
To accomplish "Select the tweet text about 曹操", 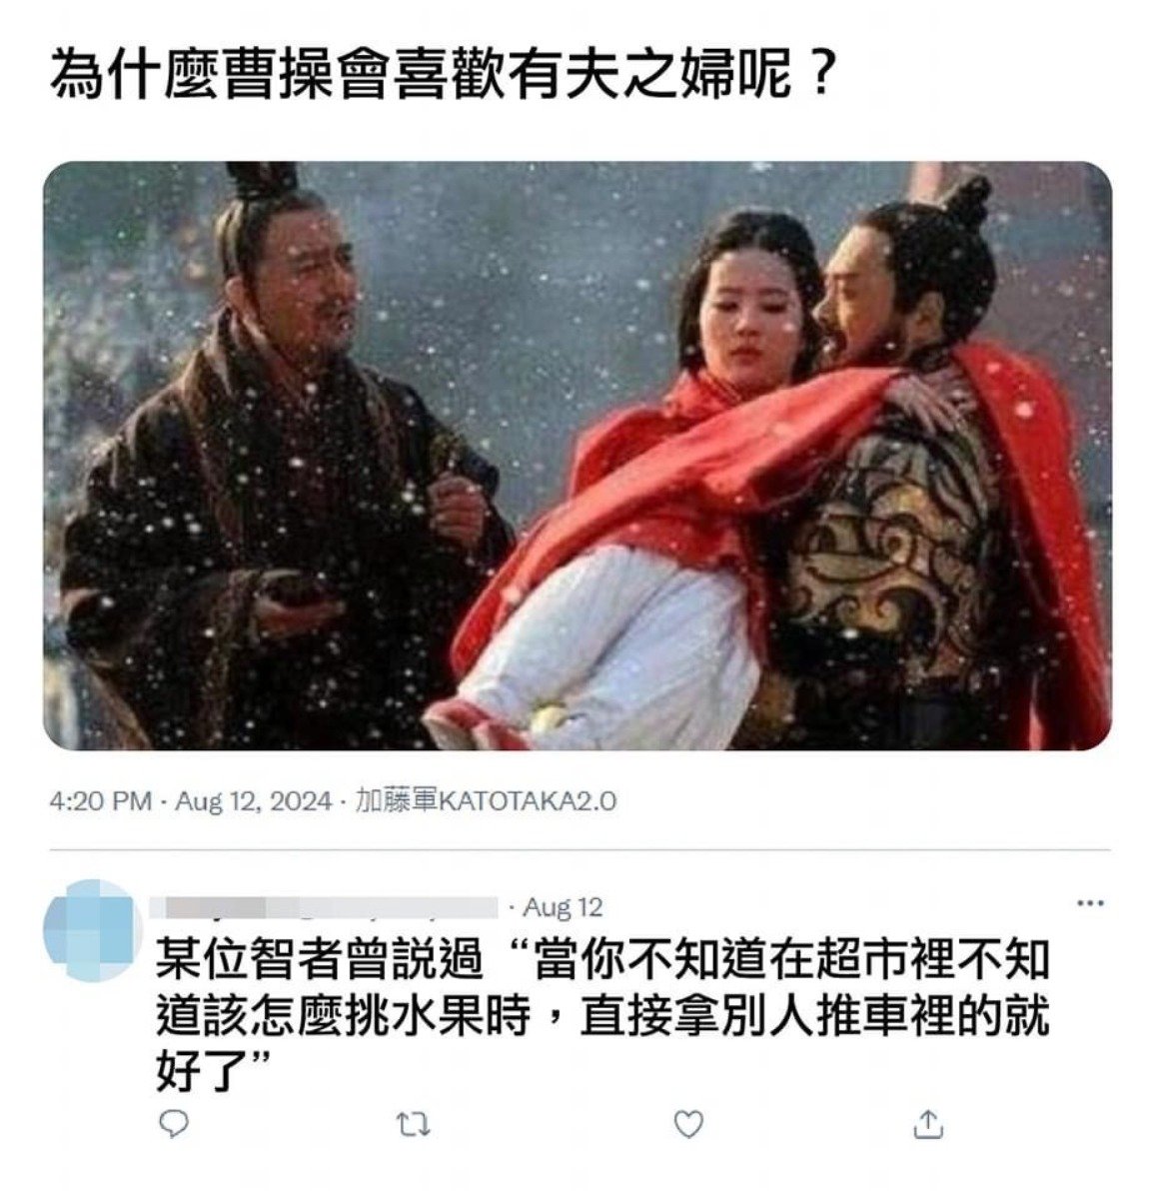I will click(x=441, y=75).
